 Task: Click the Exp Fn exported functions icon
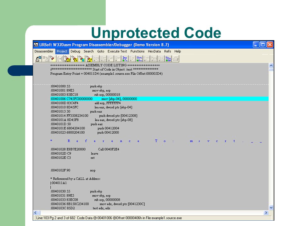132,59
